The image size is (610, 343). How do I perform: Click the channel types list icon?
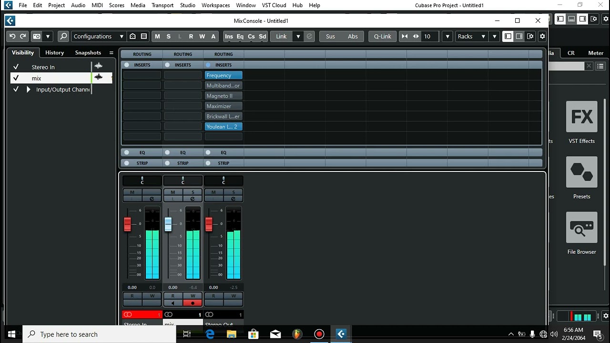pyautogui.click(x=143, y=36)
